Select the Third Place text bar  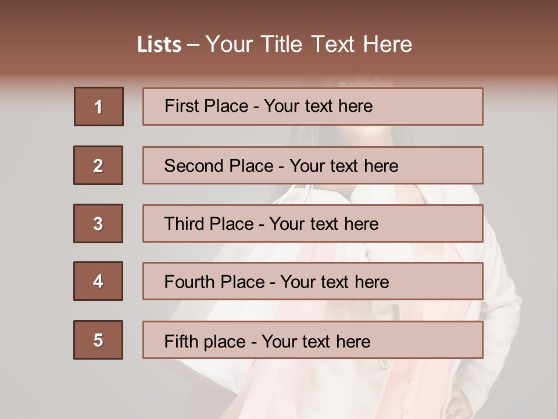point(313,223)
